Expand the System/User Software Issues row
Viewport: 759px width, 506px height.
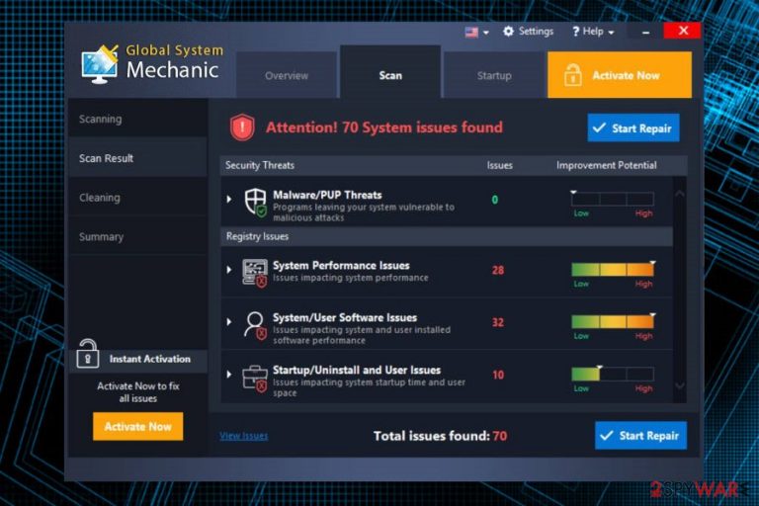229,321
